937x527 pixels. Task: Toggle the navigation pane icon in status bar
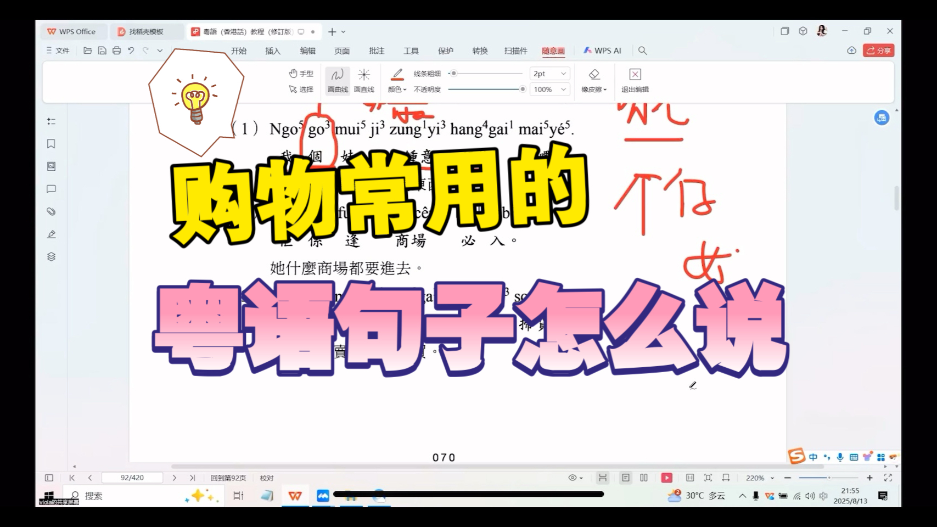click(x=49, y=478)
